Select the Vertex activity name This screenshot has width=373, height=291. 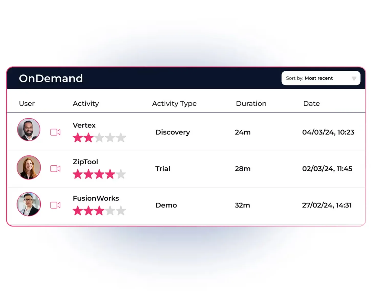(x=84, y=125)
